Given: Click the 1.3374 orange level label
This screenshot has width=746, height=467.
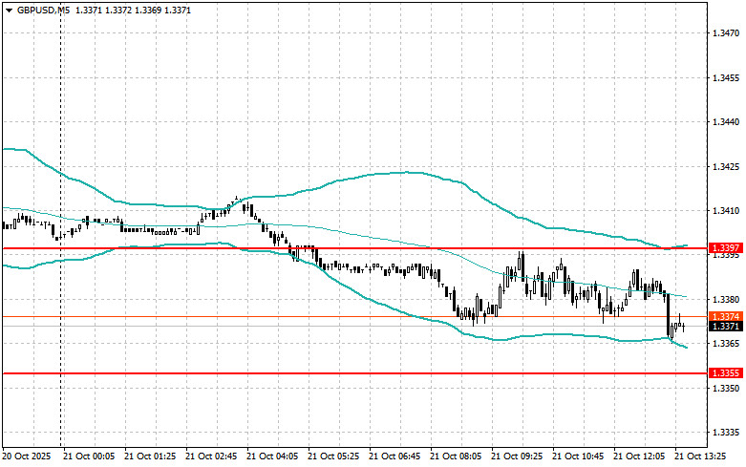Looking at the screenshot, I should click(726, 316).
